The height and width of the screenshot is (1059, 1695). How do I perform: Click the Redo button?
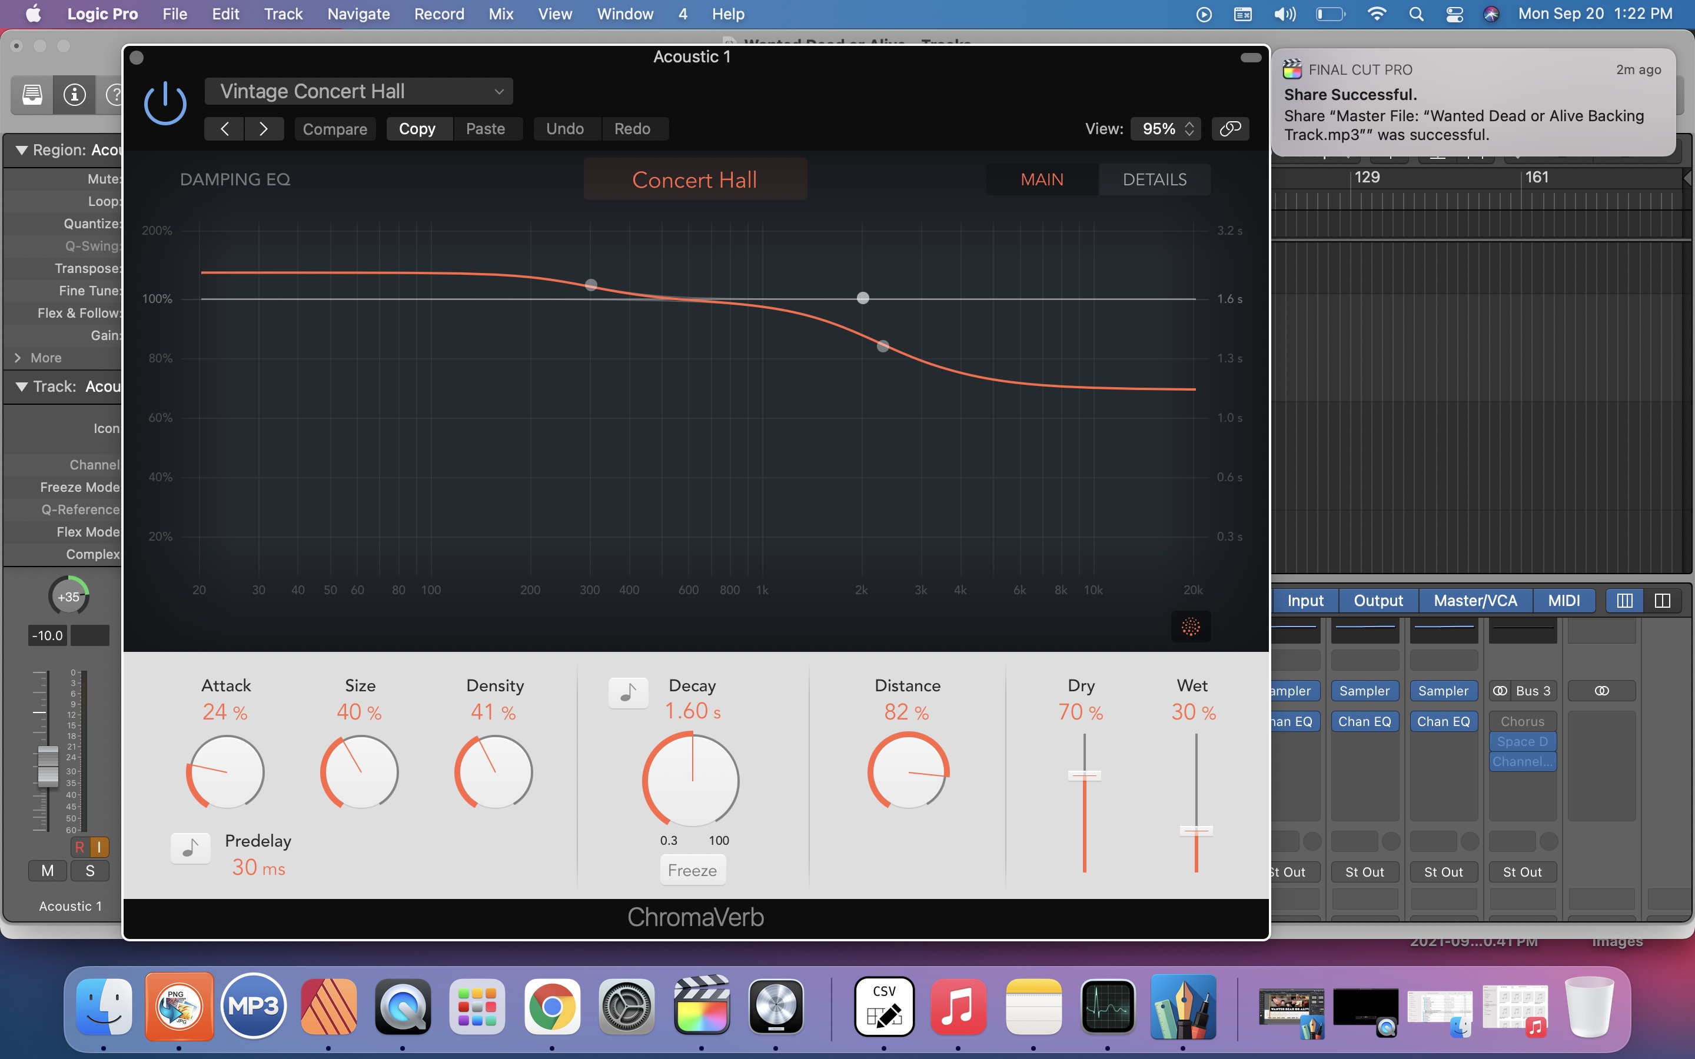click(633, 129)
